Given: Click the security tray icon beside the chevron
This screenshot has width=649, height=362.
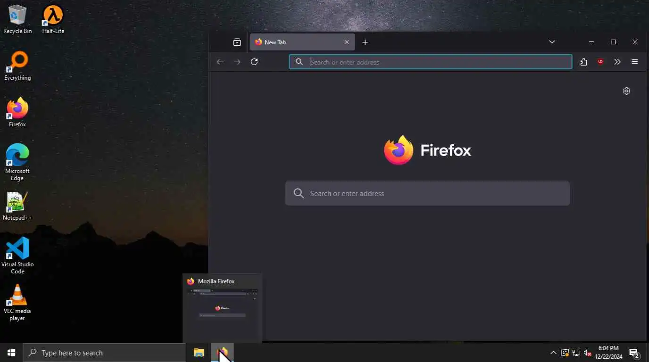Looking at the screenshot, I should tap(565, 353).
